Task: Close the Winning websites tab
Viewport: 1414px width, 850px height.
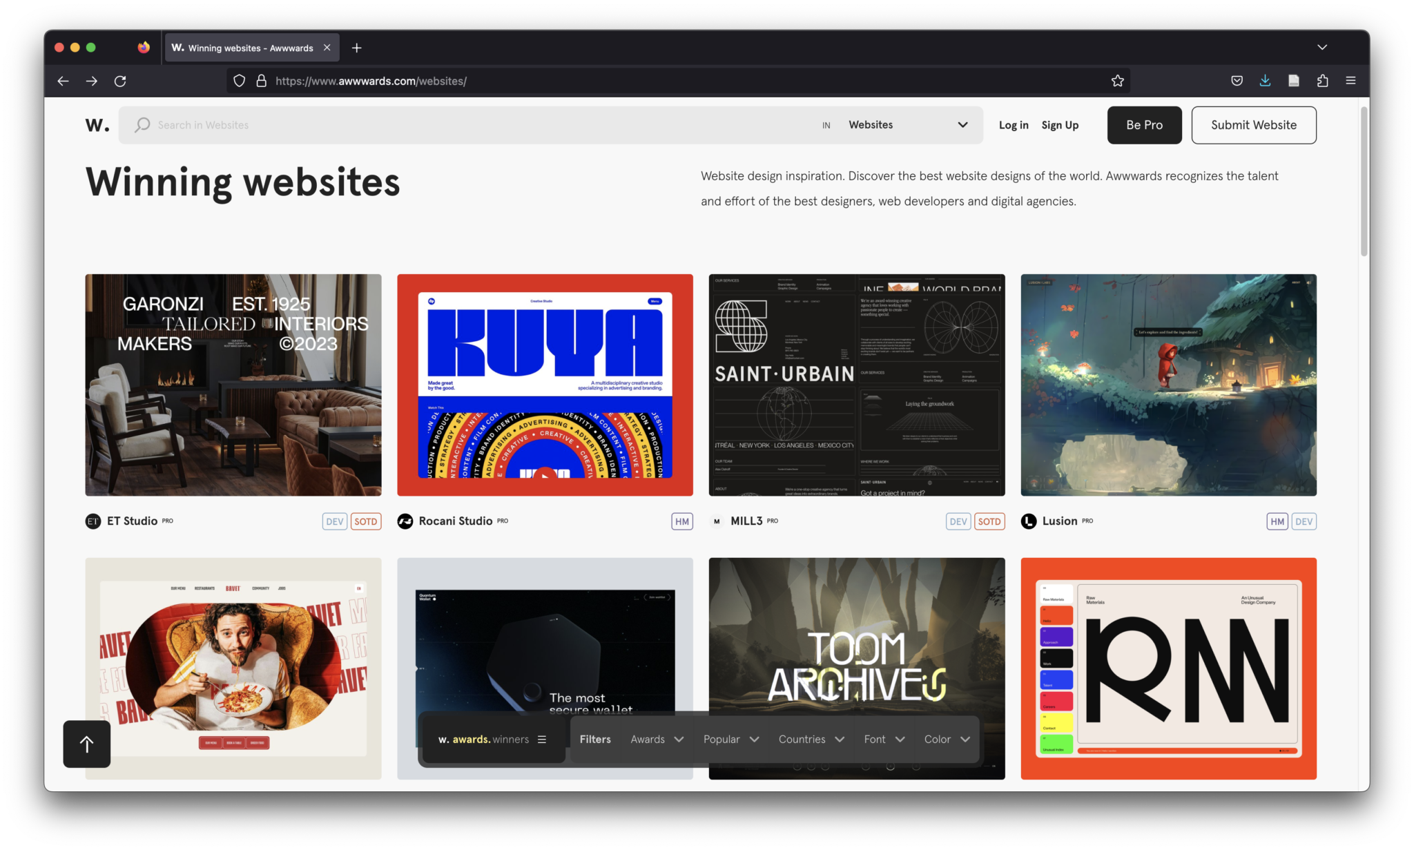Action: 327,48
